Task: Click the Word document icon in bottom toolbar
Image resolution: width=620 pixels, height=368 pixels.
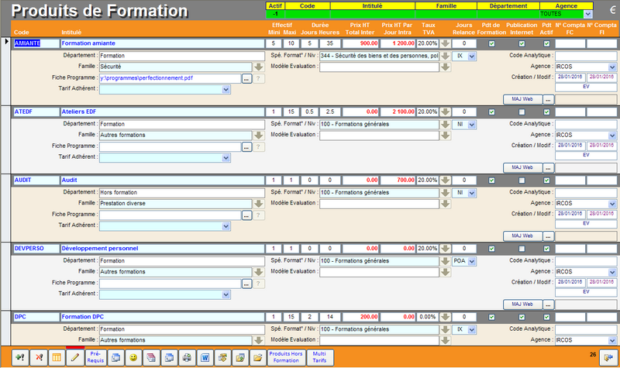Action: pos(205,358)
